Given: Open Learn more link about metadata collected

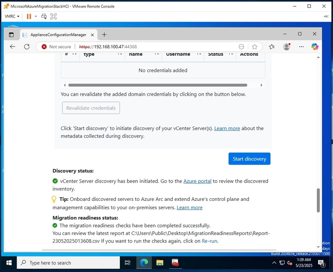Looking at the screenshot, I should (x=227, y=129).
